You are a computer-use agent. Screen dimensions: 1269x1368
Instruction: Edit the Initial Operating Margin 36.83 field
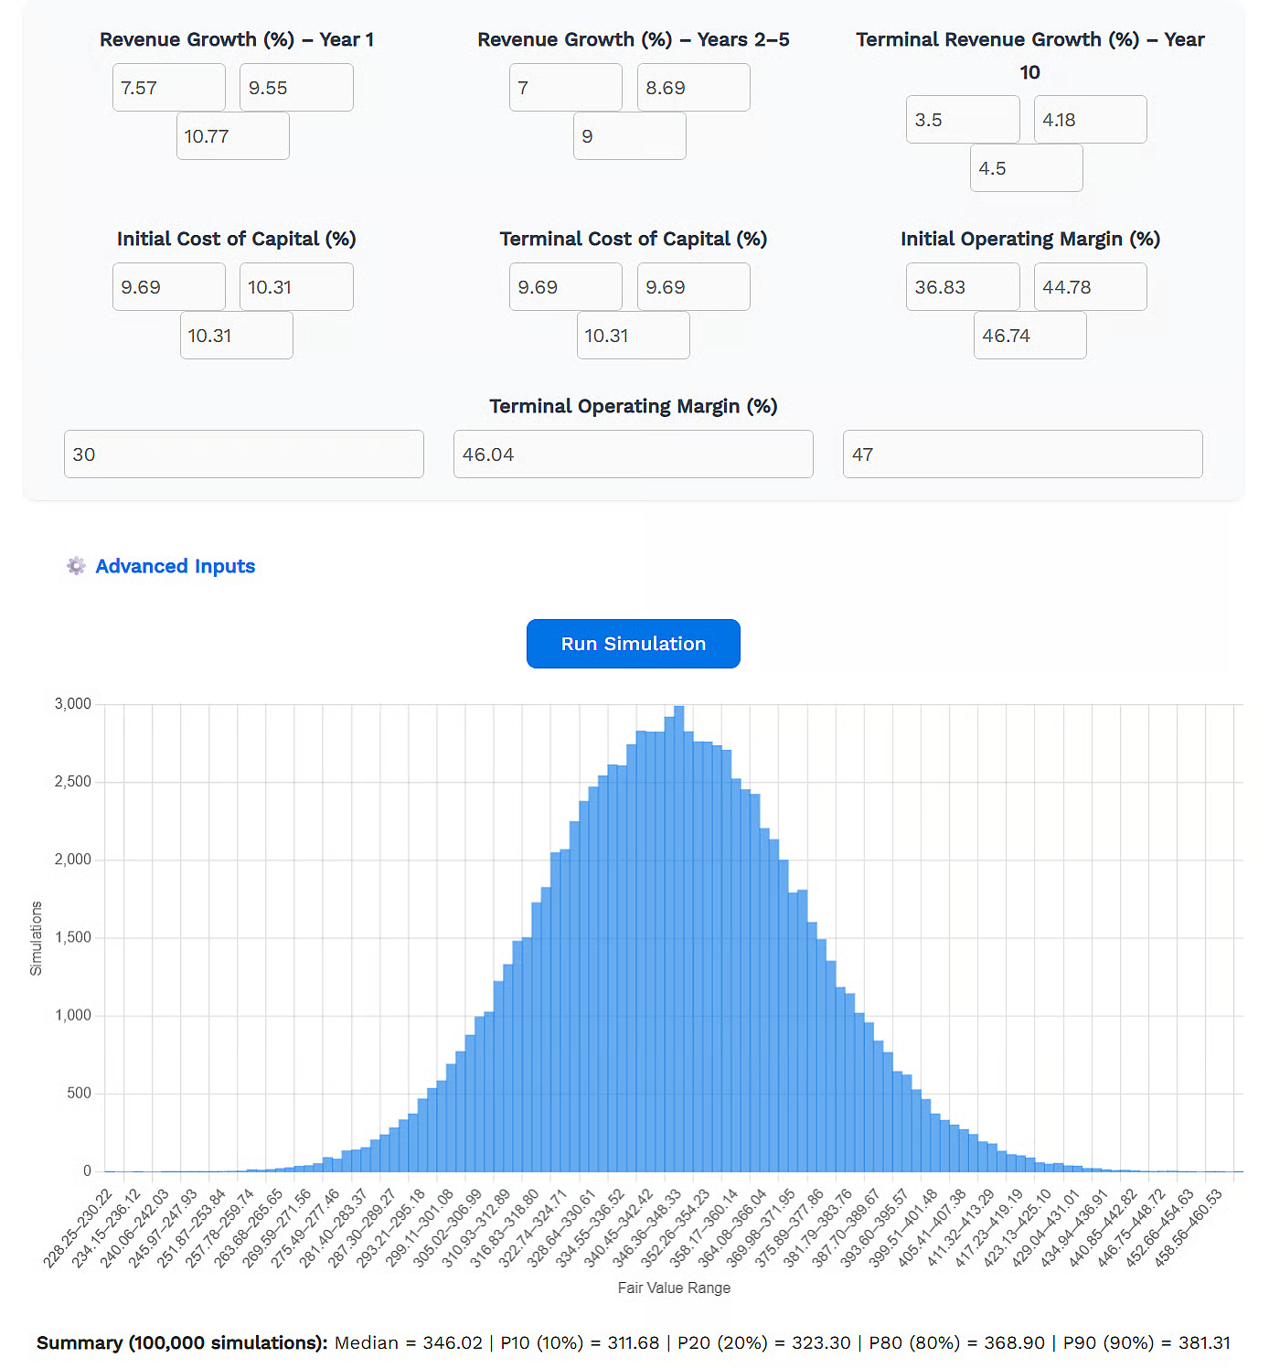point(963,287)
